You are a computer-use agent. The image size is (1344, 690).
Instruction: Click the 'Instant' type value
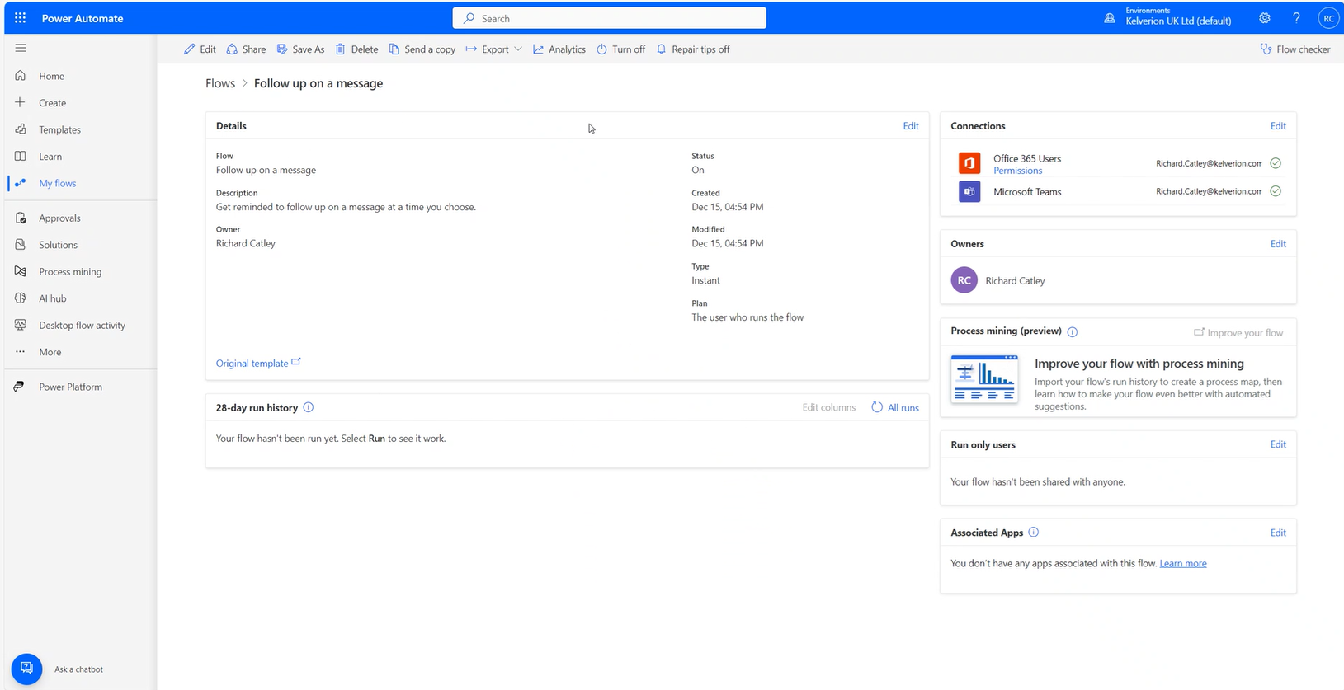click(705, 280)
